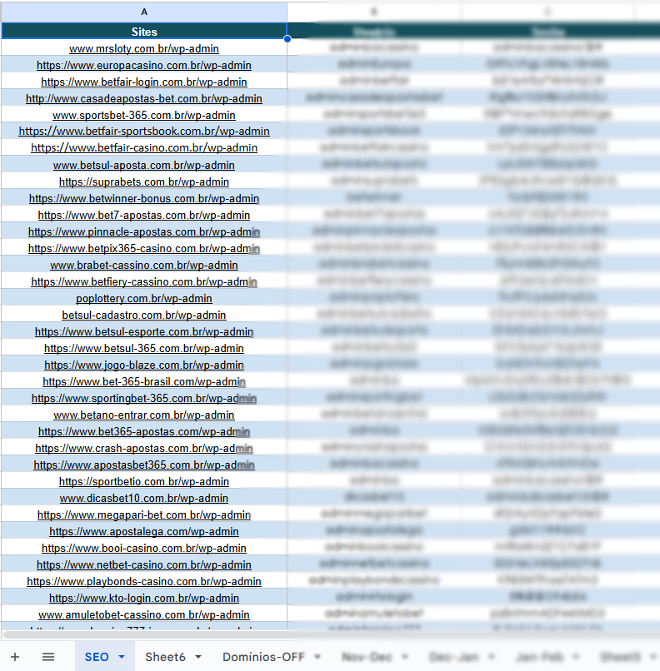Viewport: 660px width, 671px height.
Task: Open europacasino.com.br/wp-admin link
Action: point(144,66)
